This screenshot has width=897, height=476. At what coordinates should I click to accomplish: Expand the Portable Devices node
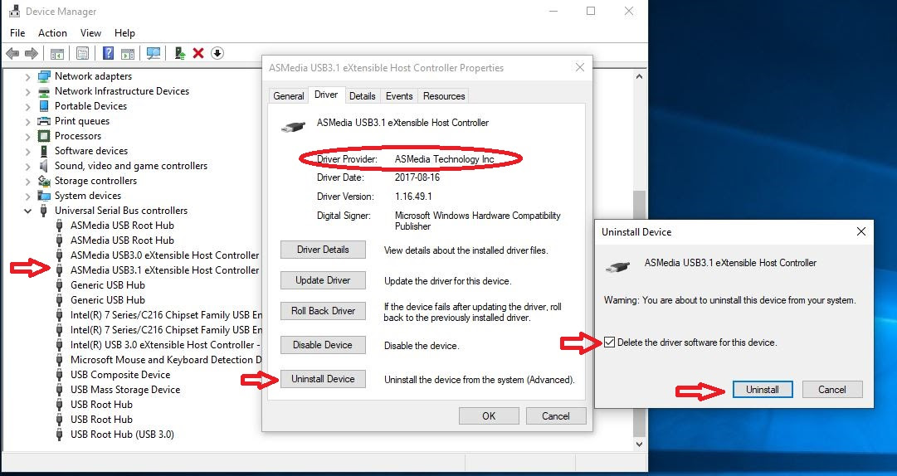point(27,106)
